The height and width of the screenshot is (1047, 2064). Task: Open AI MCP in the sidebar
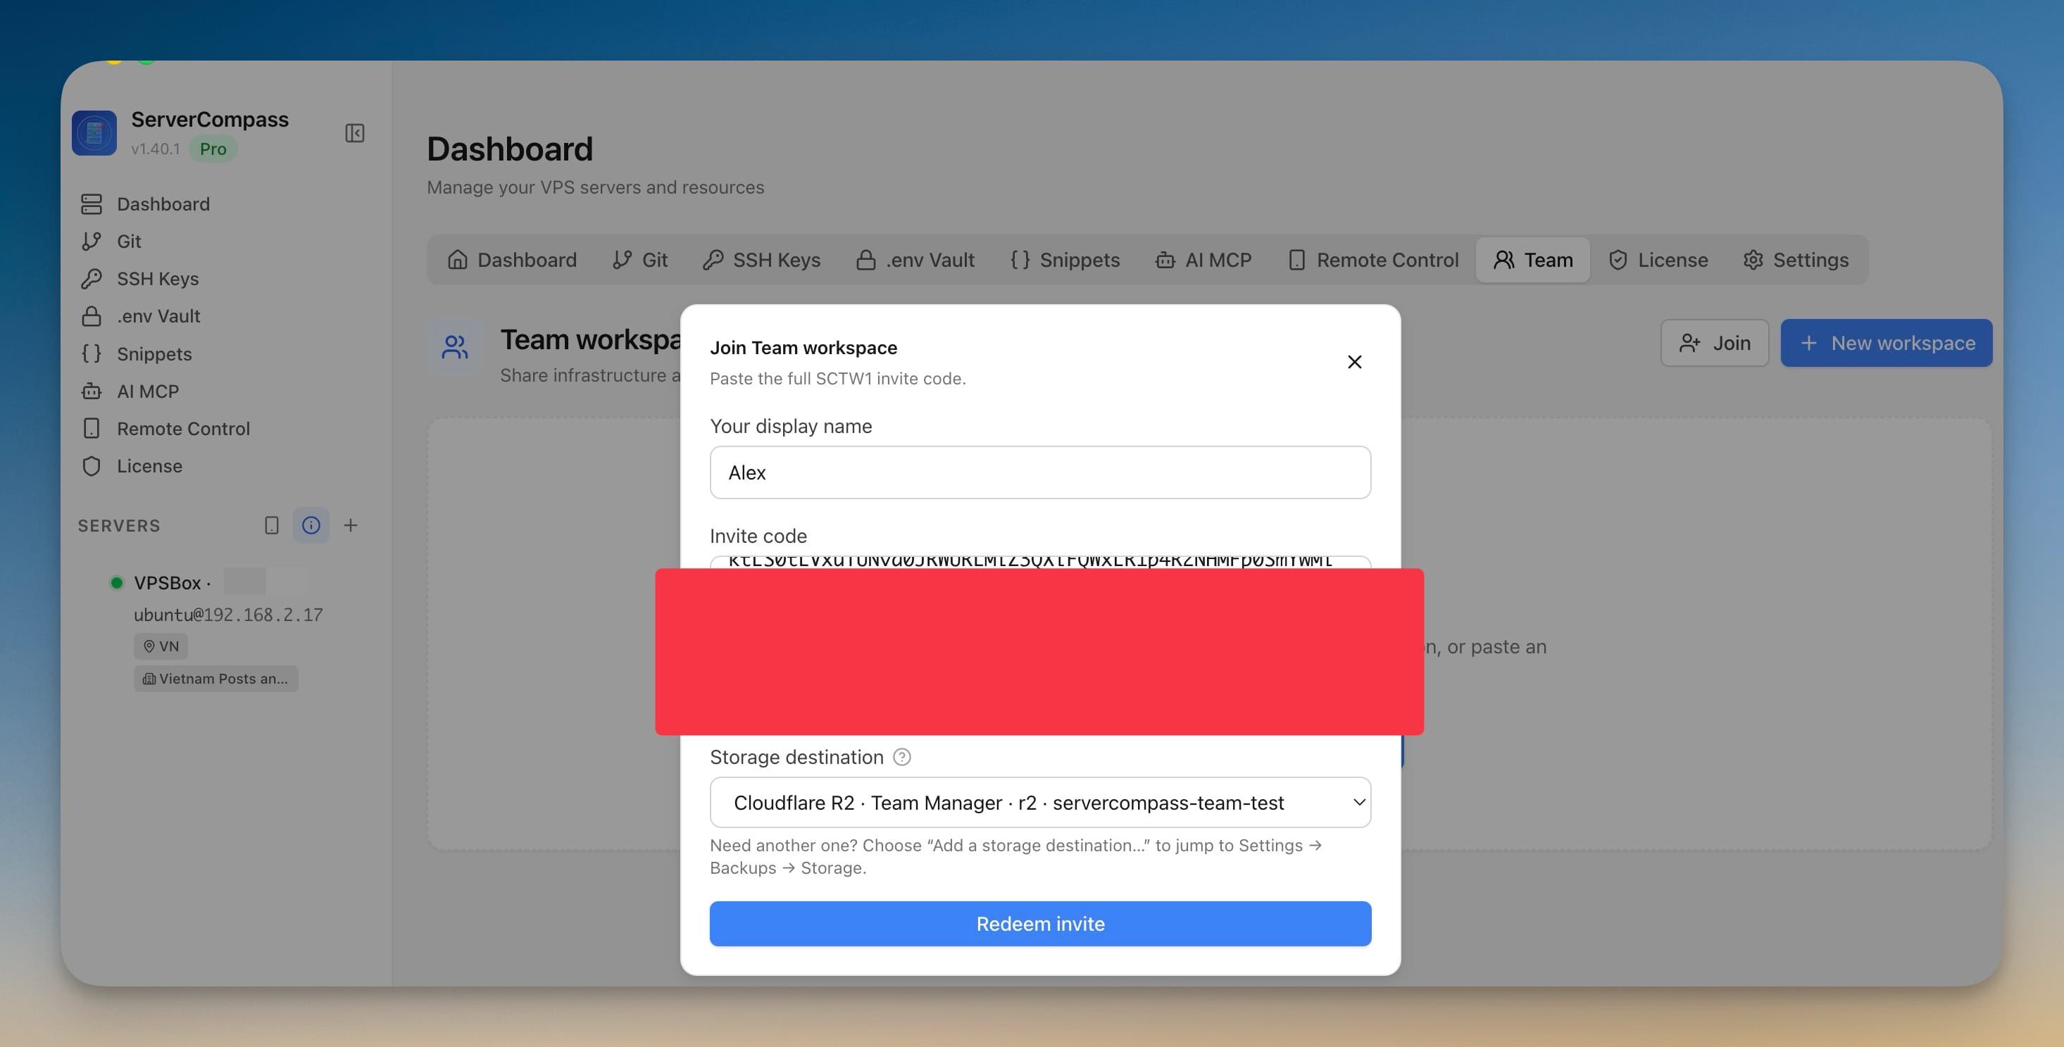coord(130,391)
